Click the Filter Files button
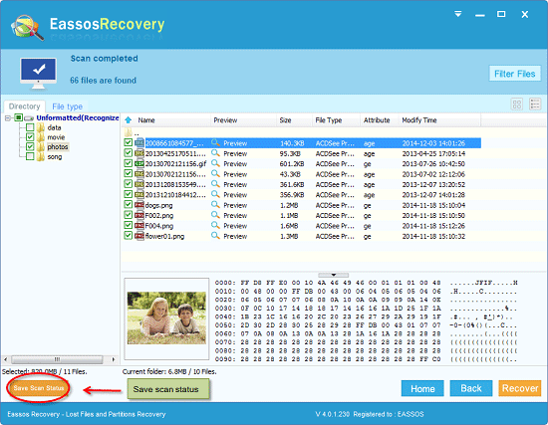Image resolution: width=548 pixels, height=425 pixels. pos(515,74)
